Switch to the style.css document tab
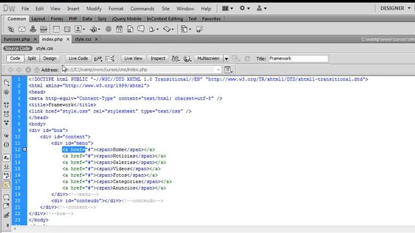Viewport: 415px width, 233px height. [83, 39]
